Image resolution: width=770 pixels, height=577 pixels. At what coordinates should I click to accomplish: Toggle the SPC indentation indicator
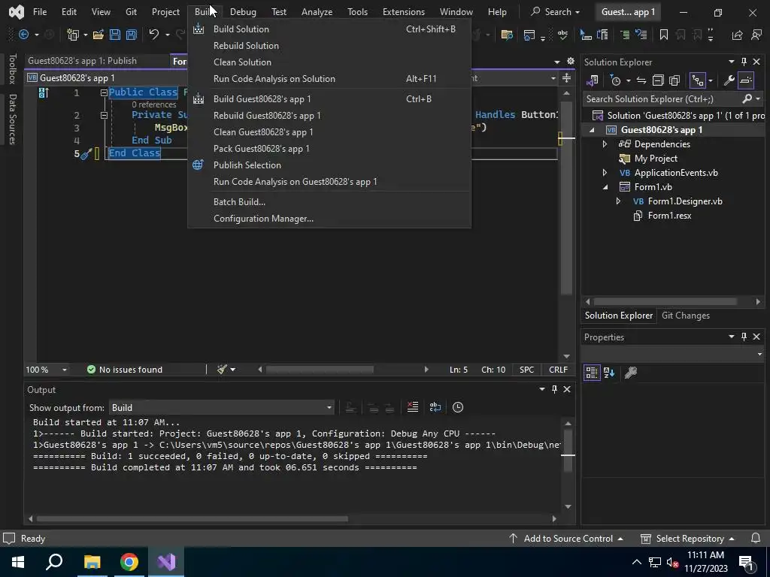tap(526, 370)
